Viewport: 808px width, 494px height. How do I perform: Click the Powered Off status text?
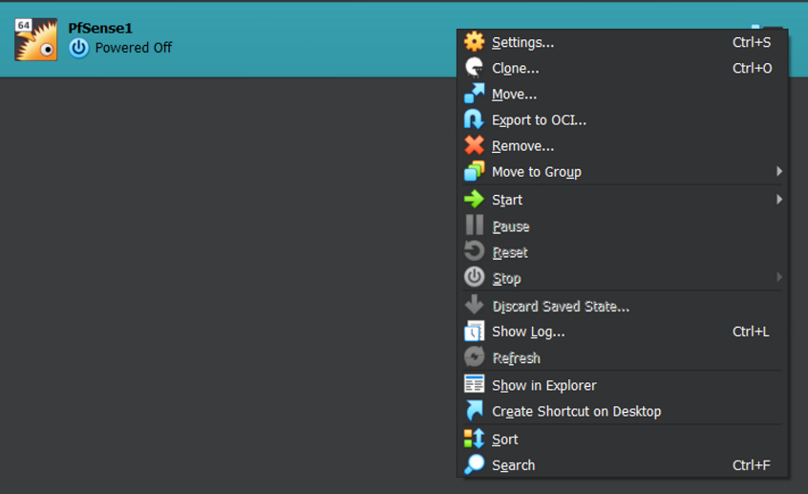click(x=134, y=48)
